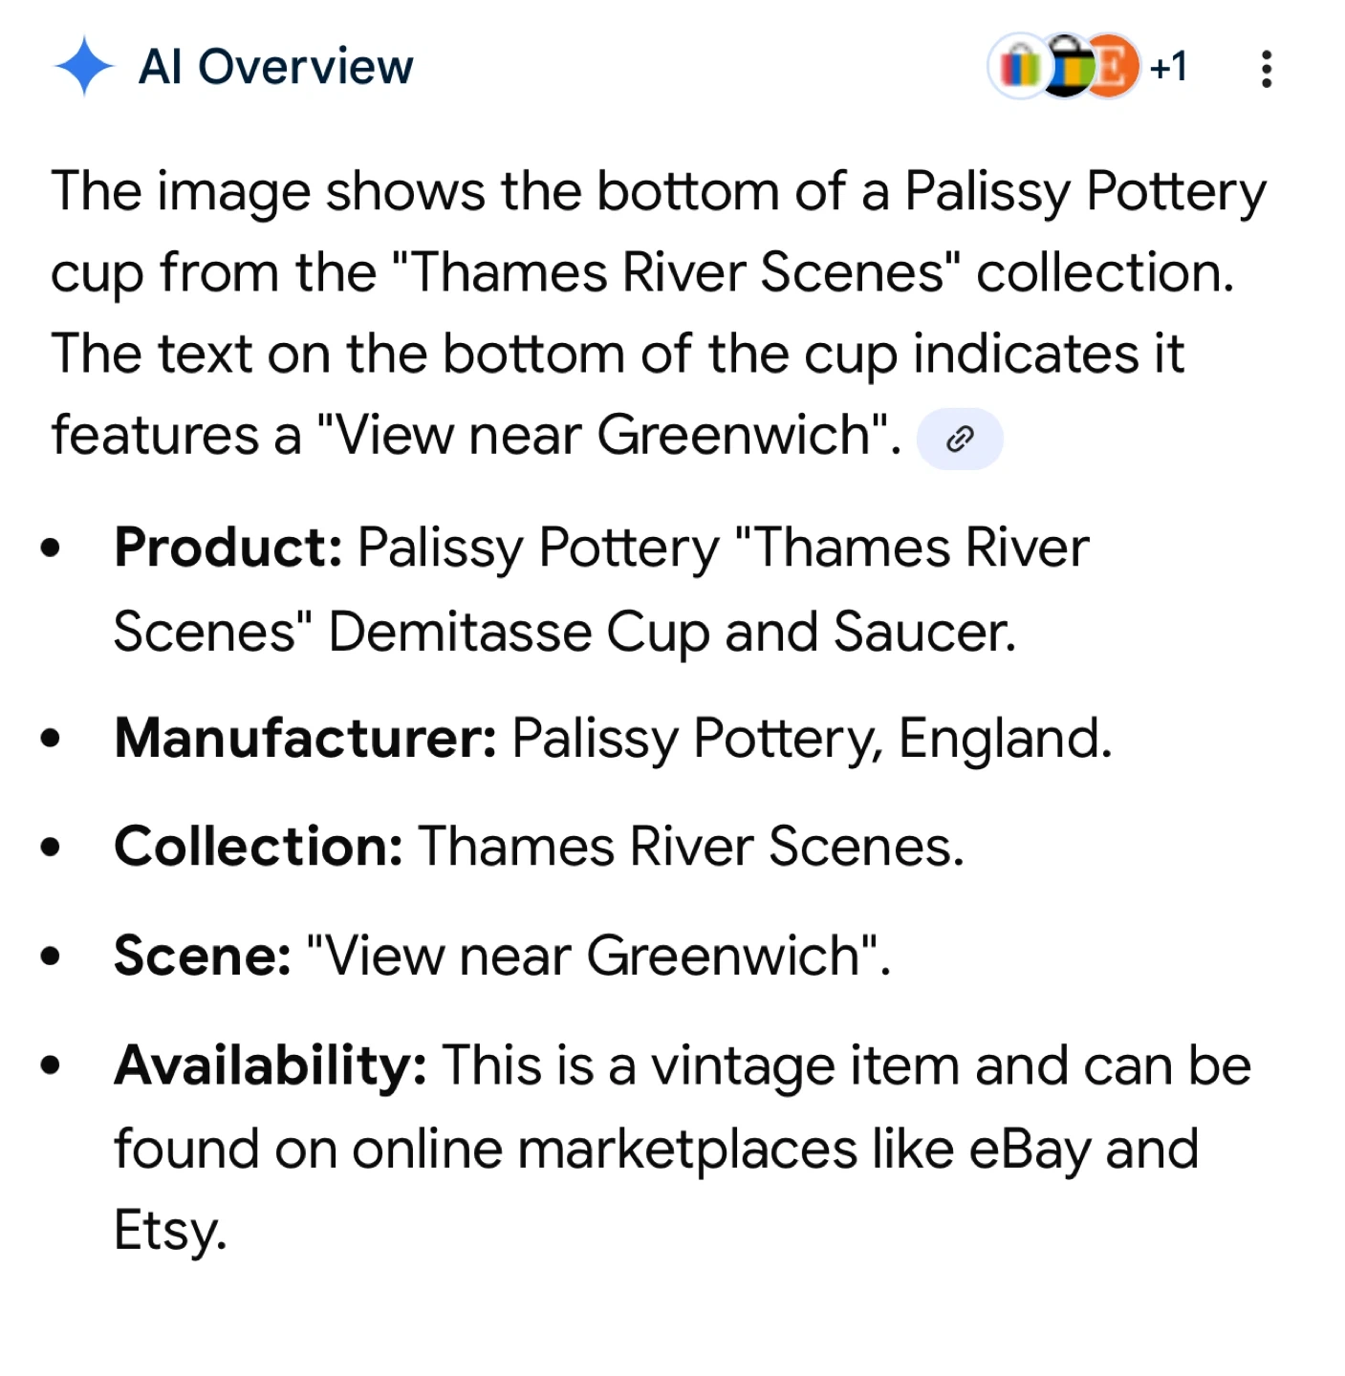Open the black-background eBay bag source icon

point(1067,67)
